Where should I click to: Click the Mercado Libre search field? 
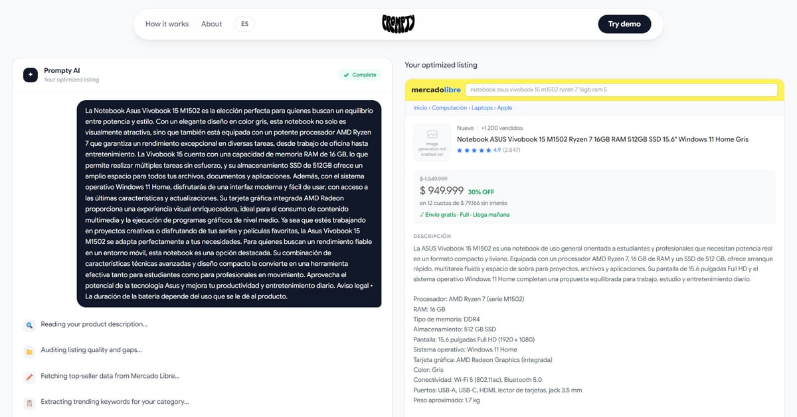click(621, 89)
